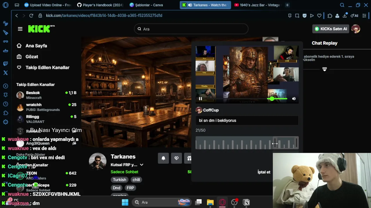Switch to 1940's Jazz Bar YouTube tab
Viewport: 371px width, 208px height.
pos(257,5)
